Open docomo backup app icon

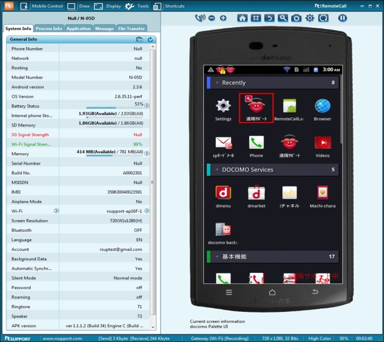(223, 234)
